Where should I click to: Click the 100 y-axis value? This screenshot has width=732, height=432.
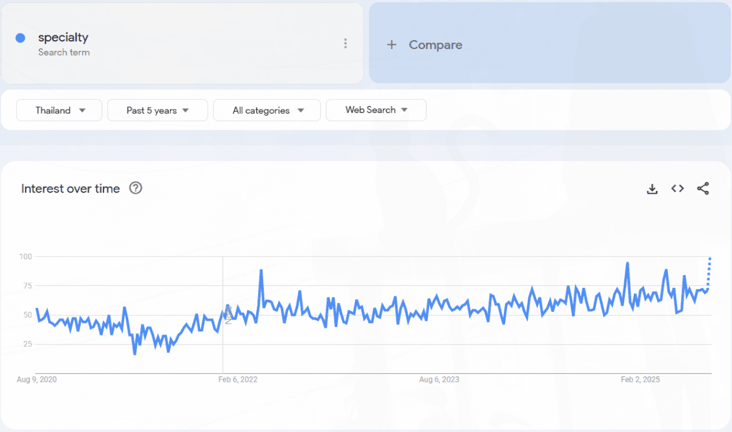pyautogui.click(x=25, y=256)
